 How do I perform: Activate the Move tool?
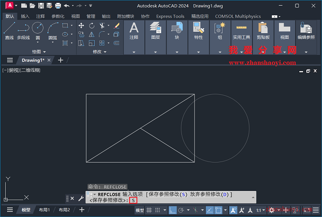tap(81, 26)
